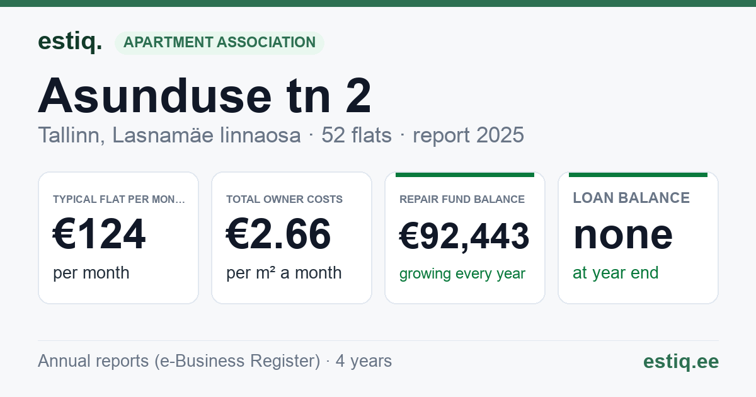Select the Asunduse tn 2 heading
The width and height of the screenshot is (756, 397).
click(205, 95)
